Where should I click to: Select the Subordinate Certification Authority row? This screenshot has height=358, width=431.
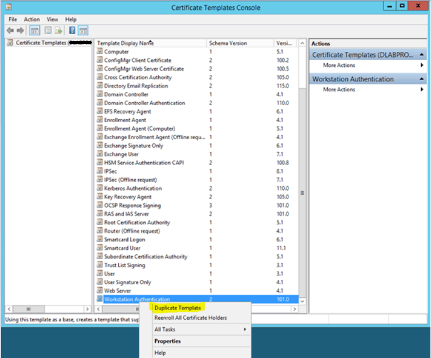[x=197, y=256]
